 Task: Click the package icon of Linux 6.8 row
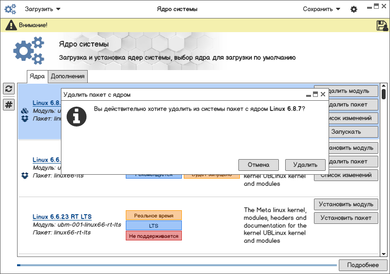click(x=25, y=119)
